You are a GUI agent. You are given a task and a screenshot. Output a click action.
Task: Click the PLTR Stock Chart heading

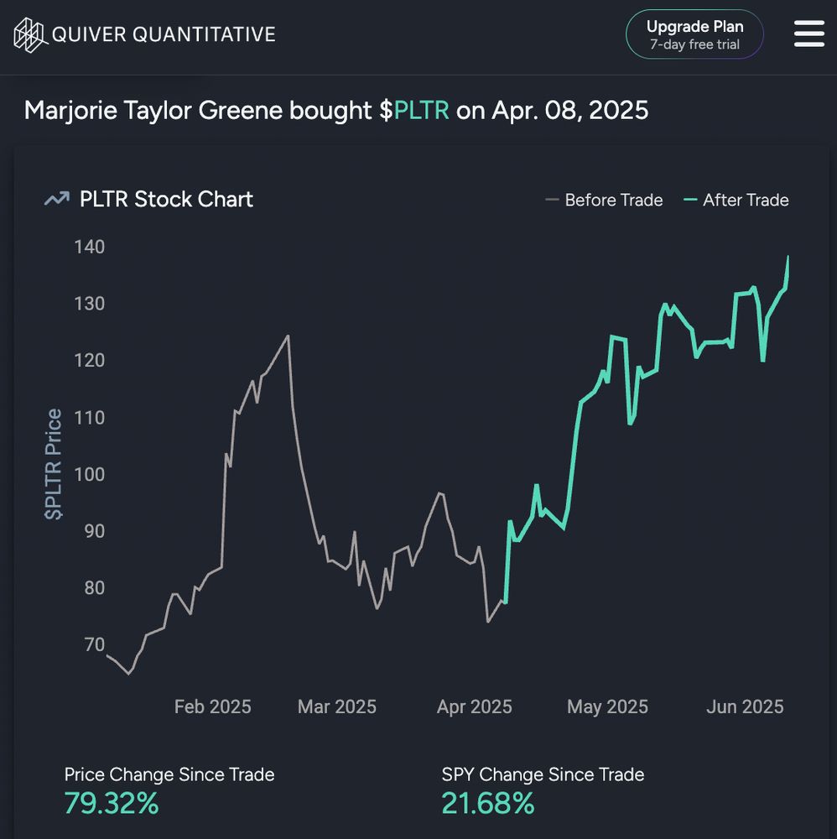coord(166,199)
